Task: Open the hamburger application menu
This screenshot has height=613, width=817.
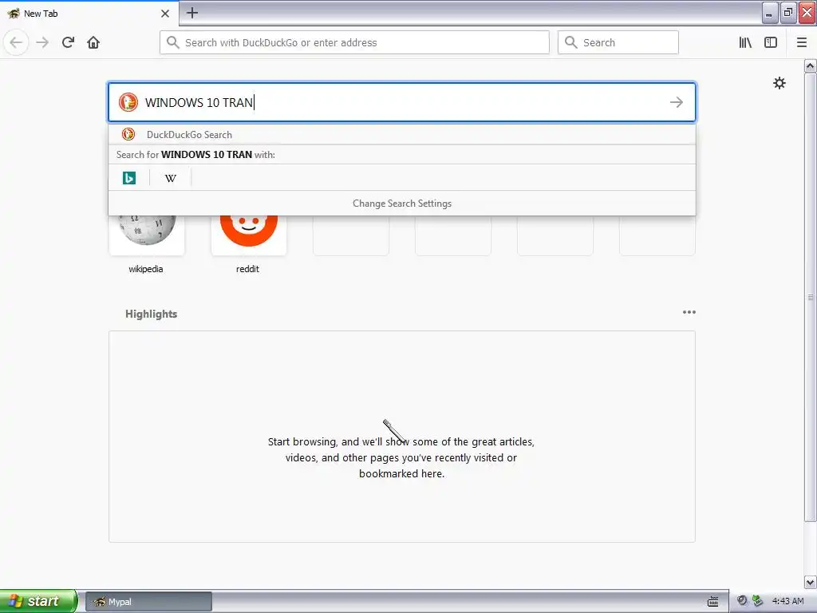Action: click(801, 42)
